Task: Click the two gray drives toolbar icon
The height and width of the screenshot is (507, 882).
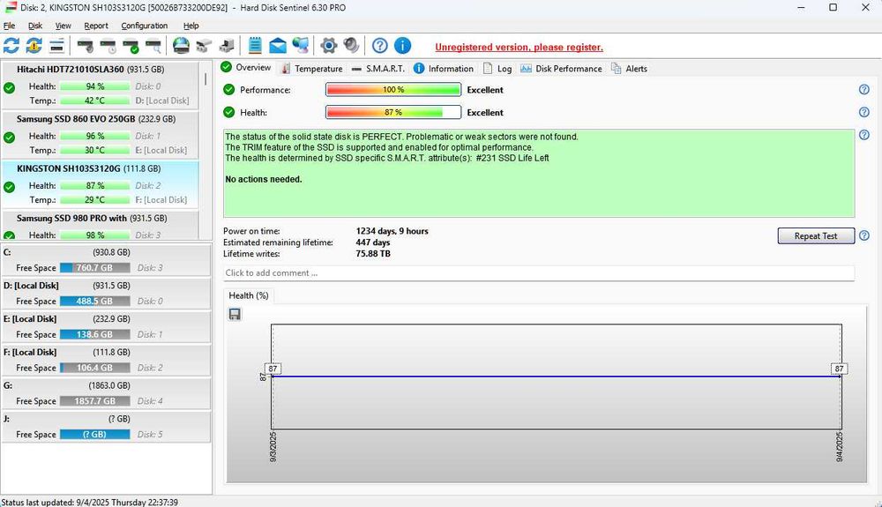Action: pyautogui.click(x=204, y=46)
